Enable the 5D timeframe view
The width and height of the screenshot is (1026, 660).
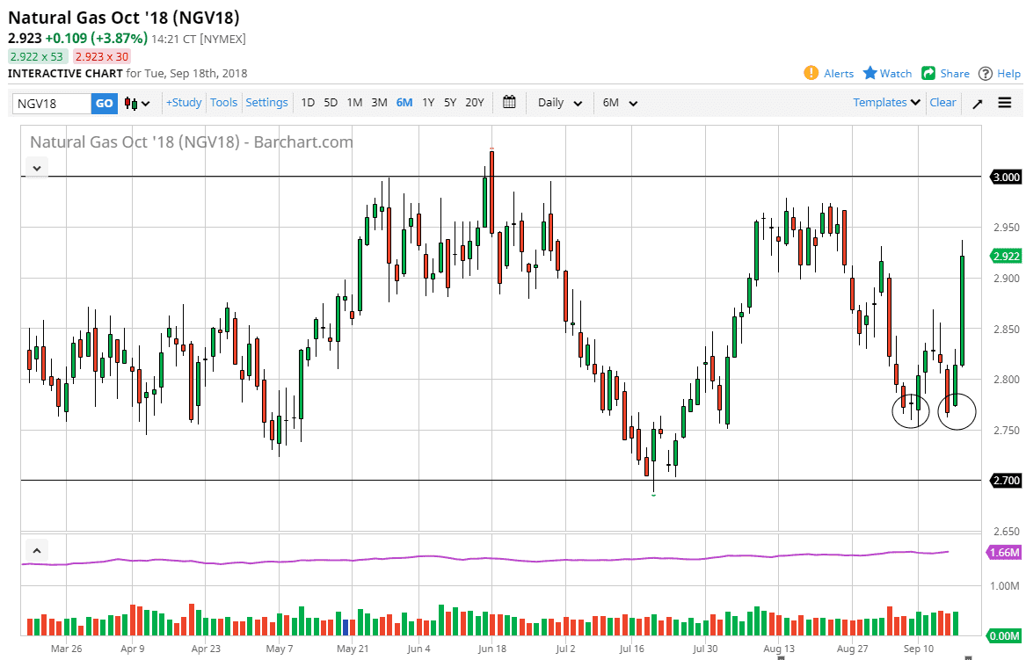(x=331, y=103)
